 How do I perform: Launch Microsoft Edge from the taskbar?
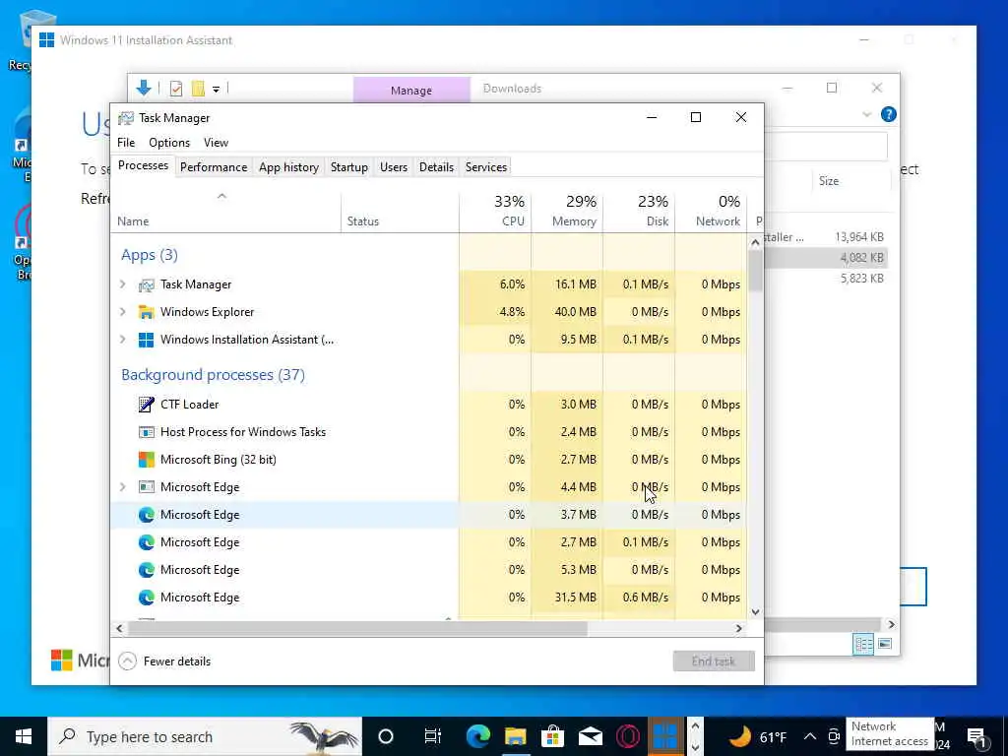477,736
